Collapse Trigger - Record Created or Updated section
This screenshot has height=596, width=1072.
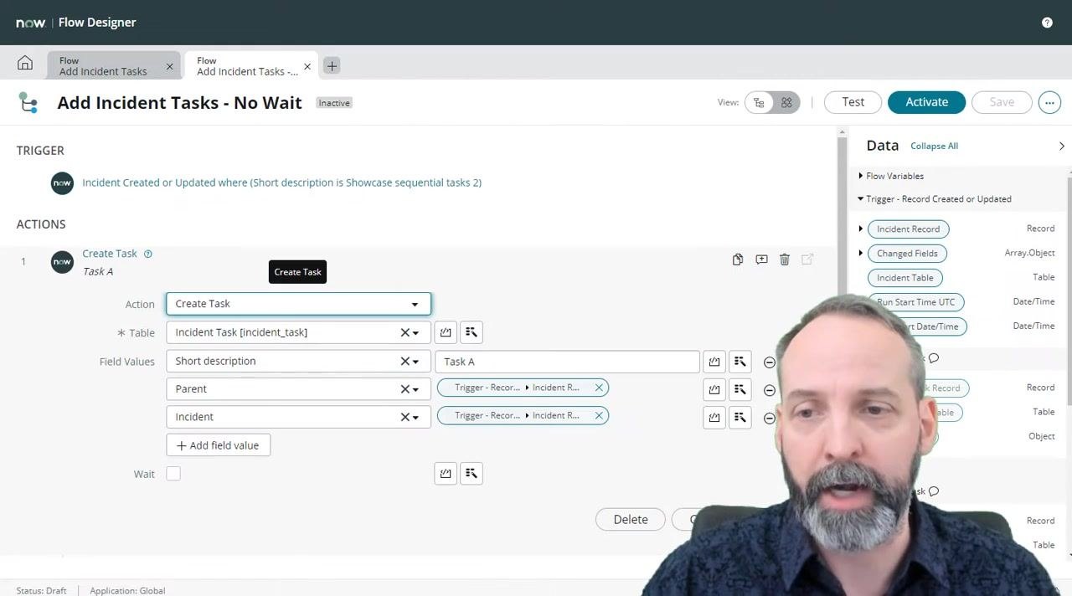(x=860, y=199)
